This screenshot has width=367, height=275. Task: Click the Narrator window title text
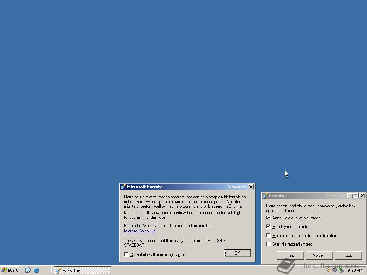tap(277, 196)
